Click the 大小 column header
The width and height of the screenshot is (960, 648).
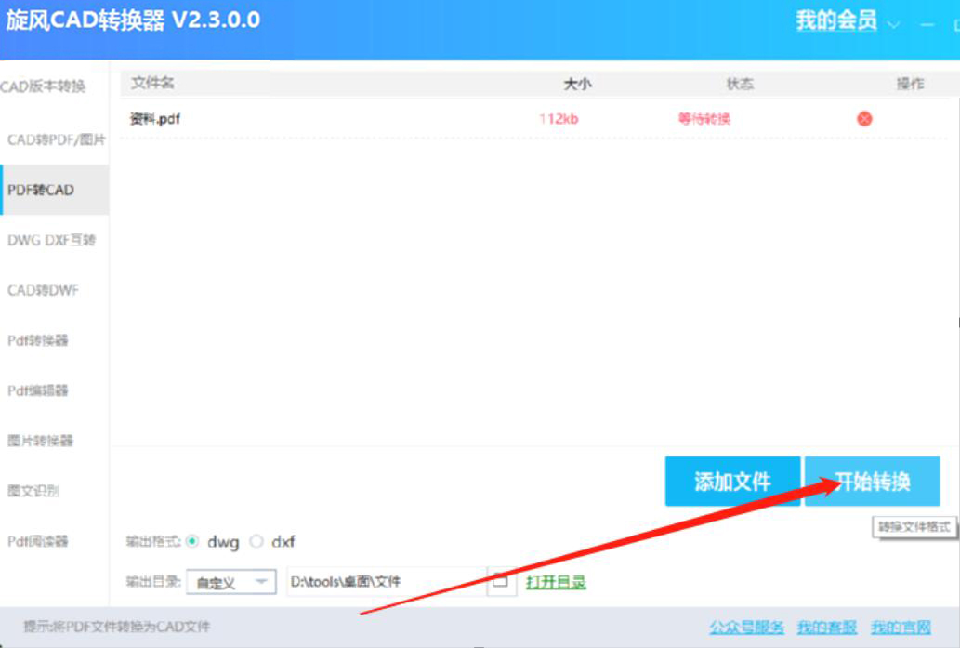pos(577,84)
